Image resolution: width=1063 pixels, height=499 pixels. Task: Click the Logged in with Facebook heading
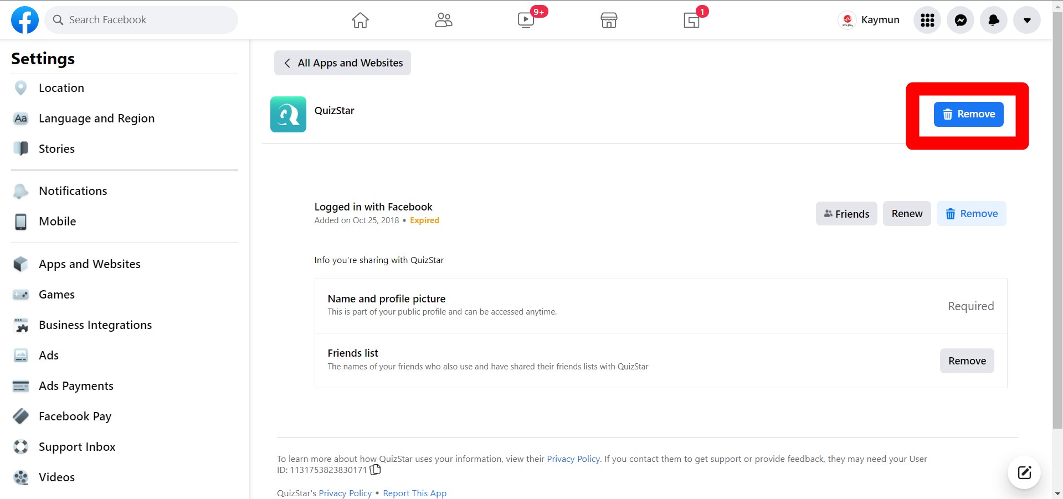[x=373, y=207]
